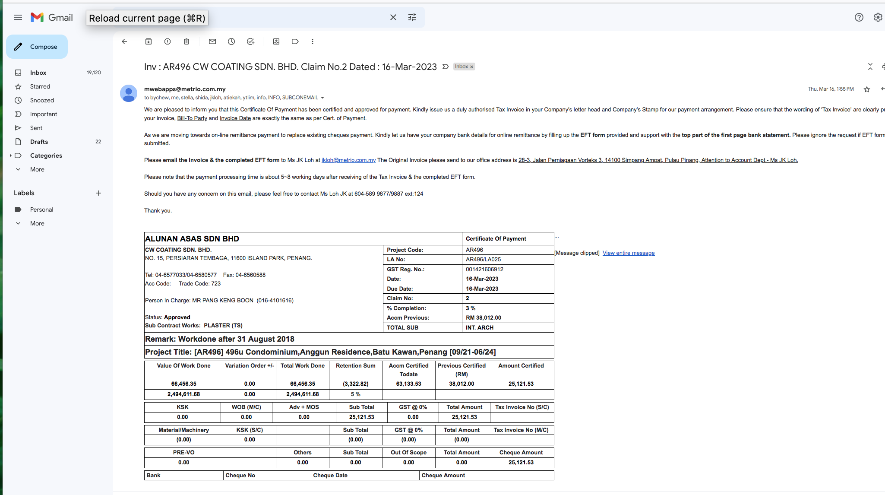Click View entire message link
The height and width of the screenshot is (495, 885).
pyautogui.click(x=628, y=253)
